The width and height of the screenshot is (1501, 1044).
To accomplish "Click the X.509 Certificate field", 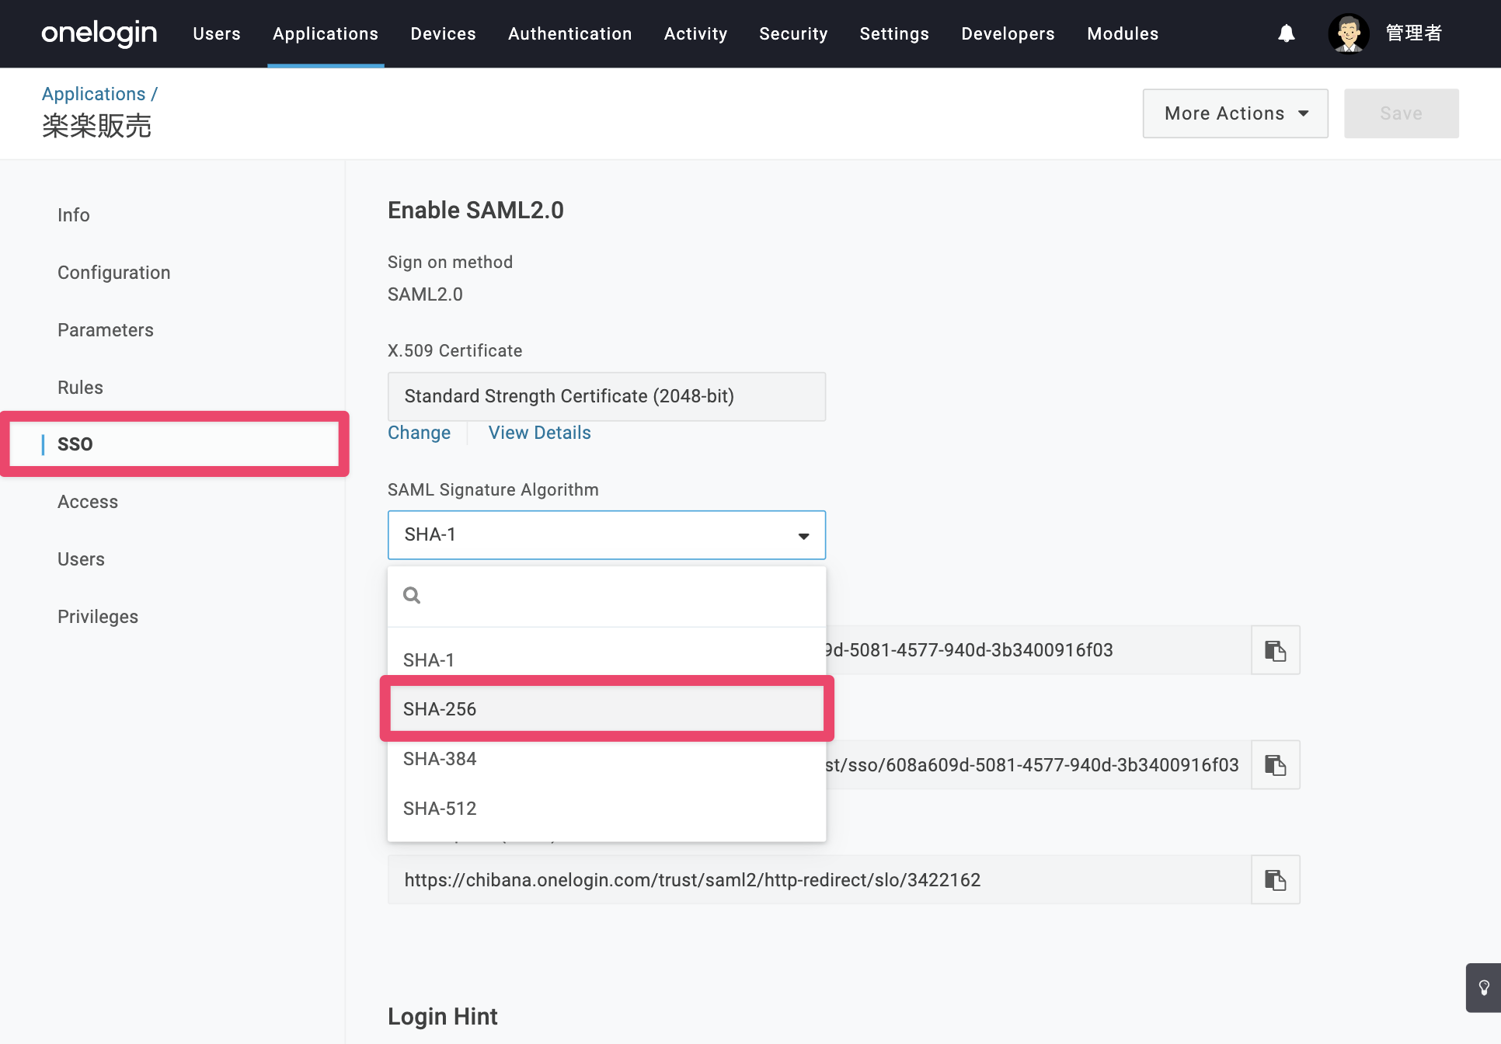I will [x=607, y=396].
